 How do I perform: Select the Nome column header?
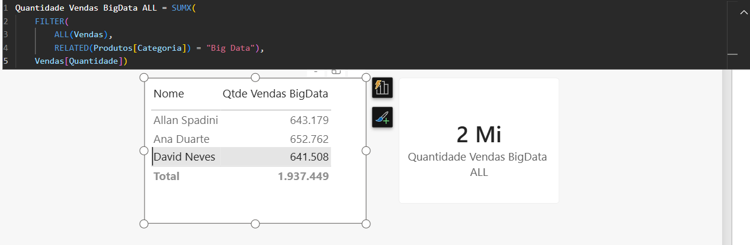click(169, 94)
